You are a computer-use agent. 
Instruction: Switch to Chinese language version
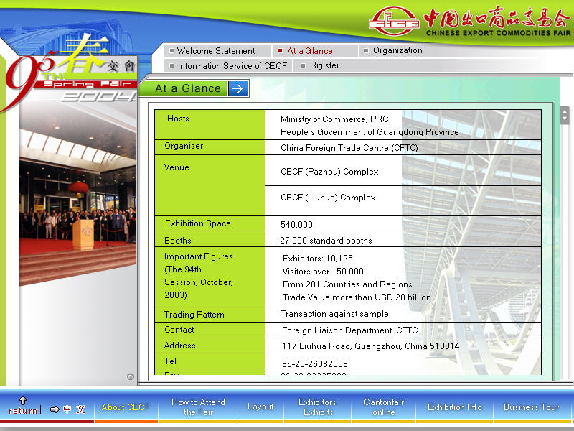pos(75,409)
